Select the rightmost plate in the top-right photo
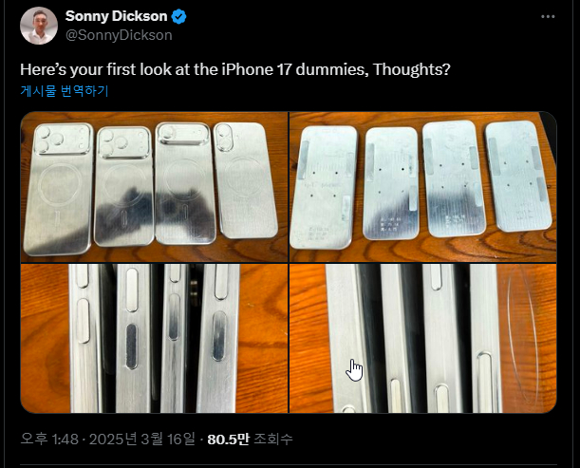This screenshot has height=468, width=580. pyautogui.click(x=518, y=177)
